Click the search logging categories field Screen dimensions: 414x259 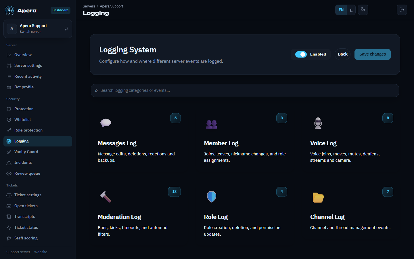(245, 91)
